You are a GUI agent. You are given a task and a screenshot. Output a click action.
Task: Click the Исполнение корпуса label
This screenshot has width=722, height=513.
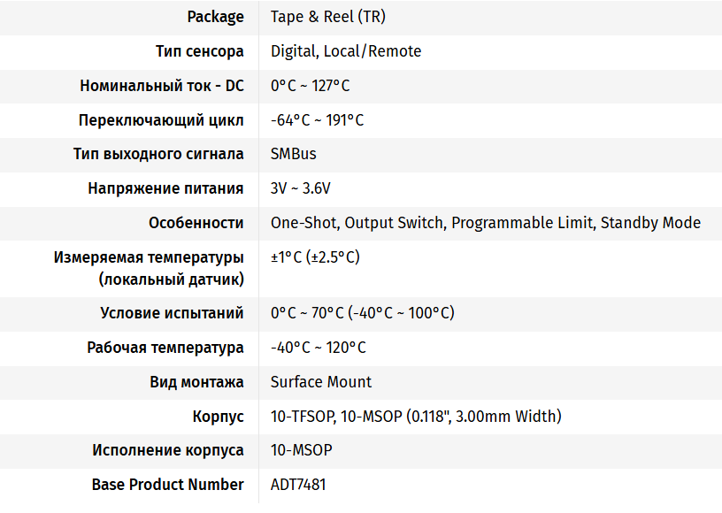click(x=167, y=450)
